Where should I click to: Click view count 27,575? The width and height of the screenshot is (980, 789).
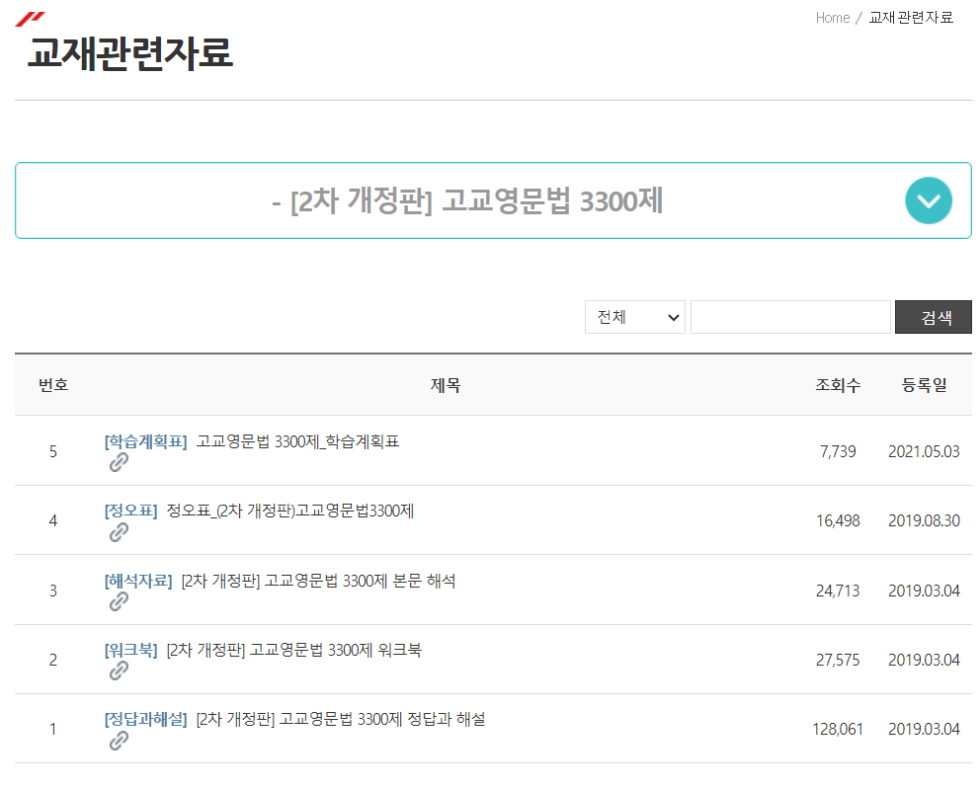tap(838, 660)
